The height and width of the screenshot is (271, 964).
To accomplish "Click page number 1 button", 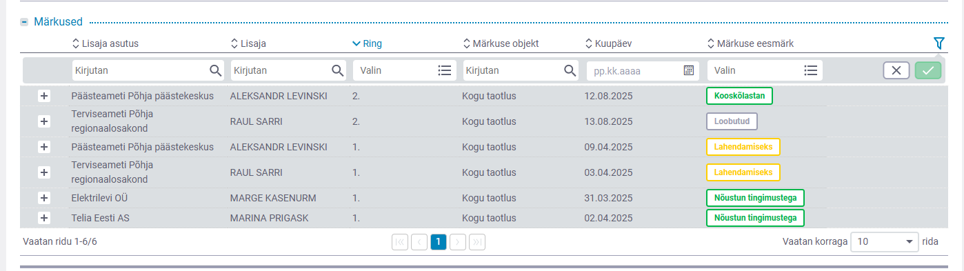I will [439, 241].
